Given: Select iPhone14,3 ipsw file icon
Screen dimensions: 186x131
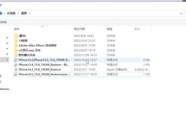Looking at the screenshot, I should click(x=16, y=69).
